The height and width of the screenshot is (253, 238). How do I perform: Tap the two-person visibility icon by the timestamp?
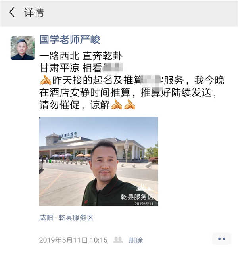click(x=118, y=240)
